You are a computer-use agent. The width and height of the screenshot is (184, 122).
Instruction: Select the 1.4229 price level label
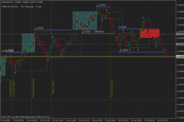click(x=39, y=28)
